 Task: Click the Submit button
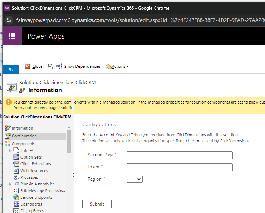coord(97,204)
